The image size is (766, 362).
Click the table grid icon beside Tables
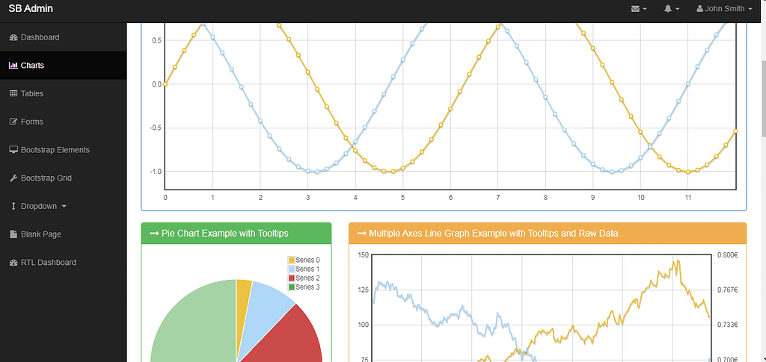coord(13,93)
